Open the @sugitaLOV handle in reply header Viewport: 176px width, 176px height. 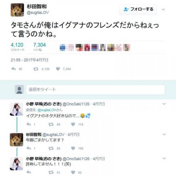point(47,110)
